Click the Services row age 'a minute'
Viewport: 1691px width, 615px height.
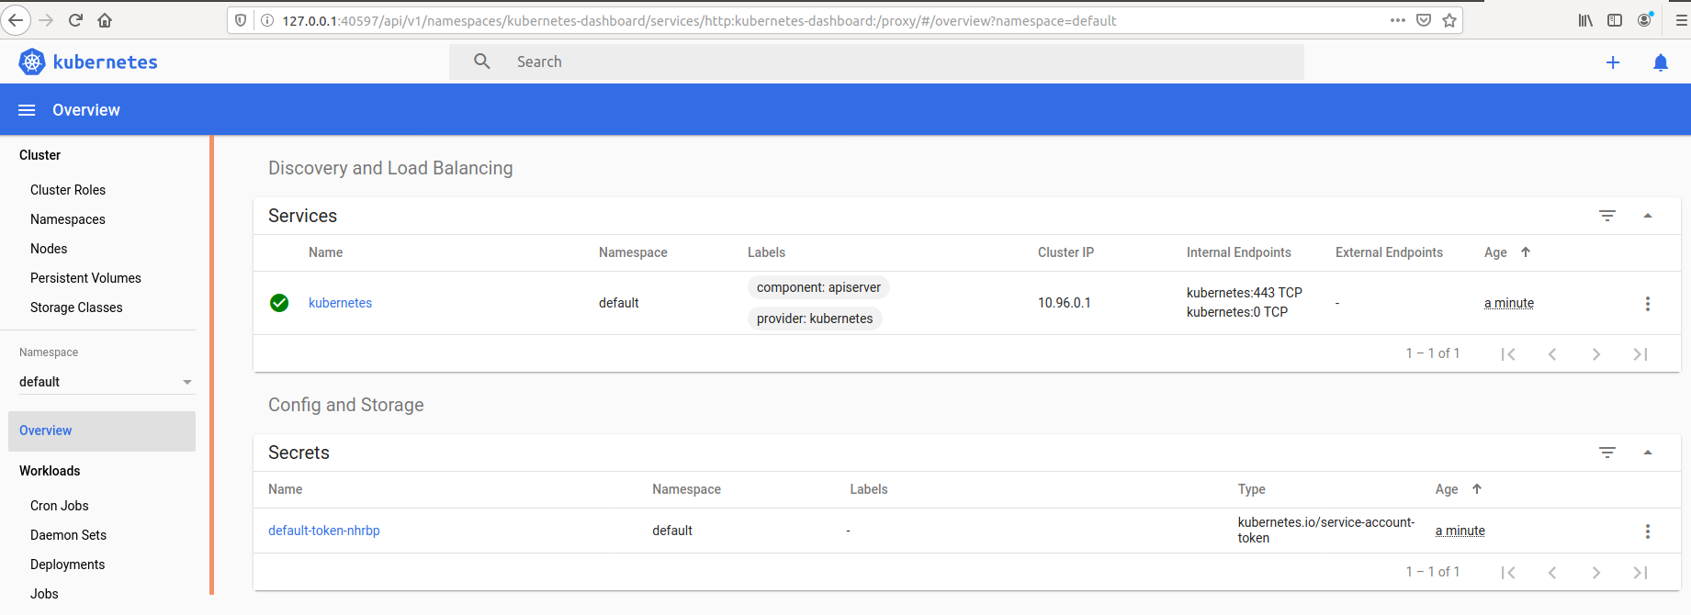[x=1509, y=303]
